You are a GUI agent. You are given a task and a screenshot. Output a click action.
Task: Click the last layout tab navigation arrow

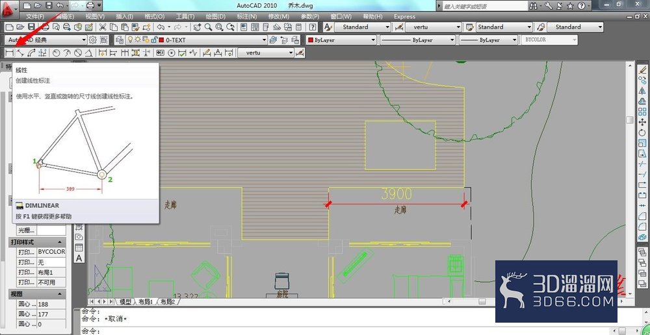pyautogui.click(x=110, y=301)
